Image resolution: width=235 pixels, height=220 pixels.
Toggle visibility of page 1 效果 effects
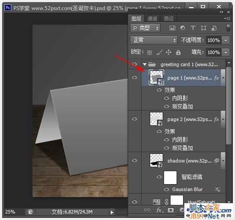[159, 90]
